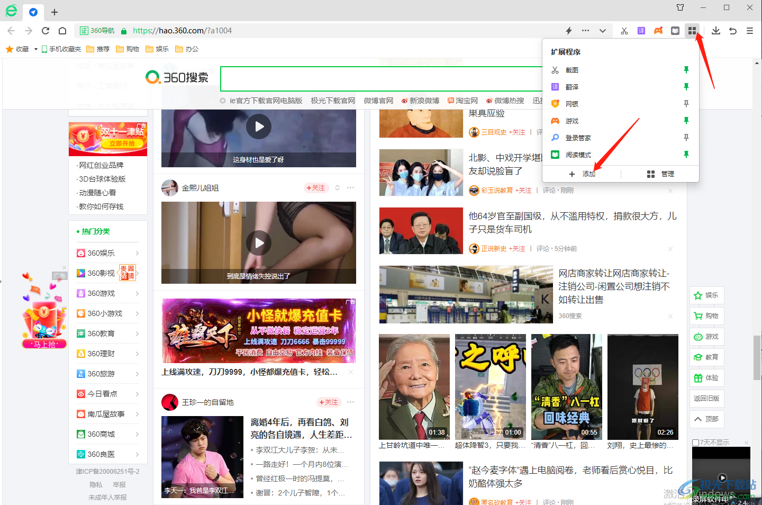Click the 收藏 star favorites icon
Screen dimensions: 762x505
coord(10,49)
